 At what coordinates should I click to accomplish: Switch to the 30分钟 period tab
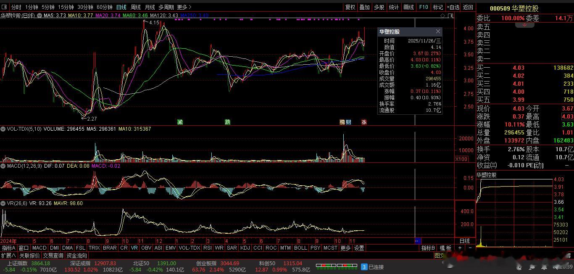click(85, 7)
